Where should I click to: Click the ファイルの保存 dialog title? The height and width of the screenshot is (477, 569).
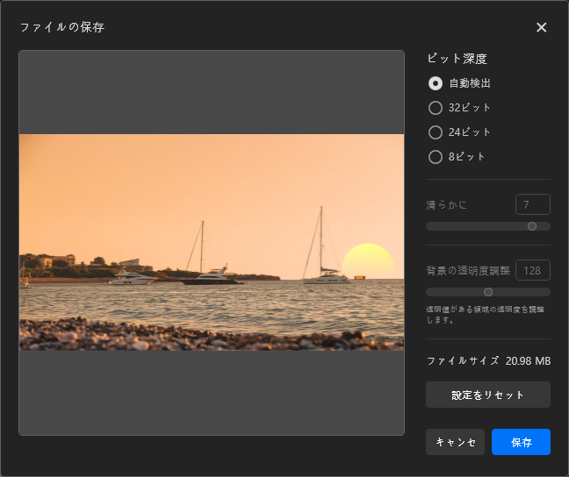pyautogui.click(x=62, y=27)
